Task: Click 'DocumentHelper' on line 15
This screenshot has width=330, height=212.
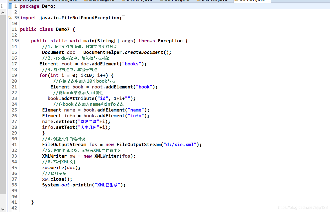Action: [102, 52]
